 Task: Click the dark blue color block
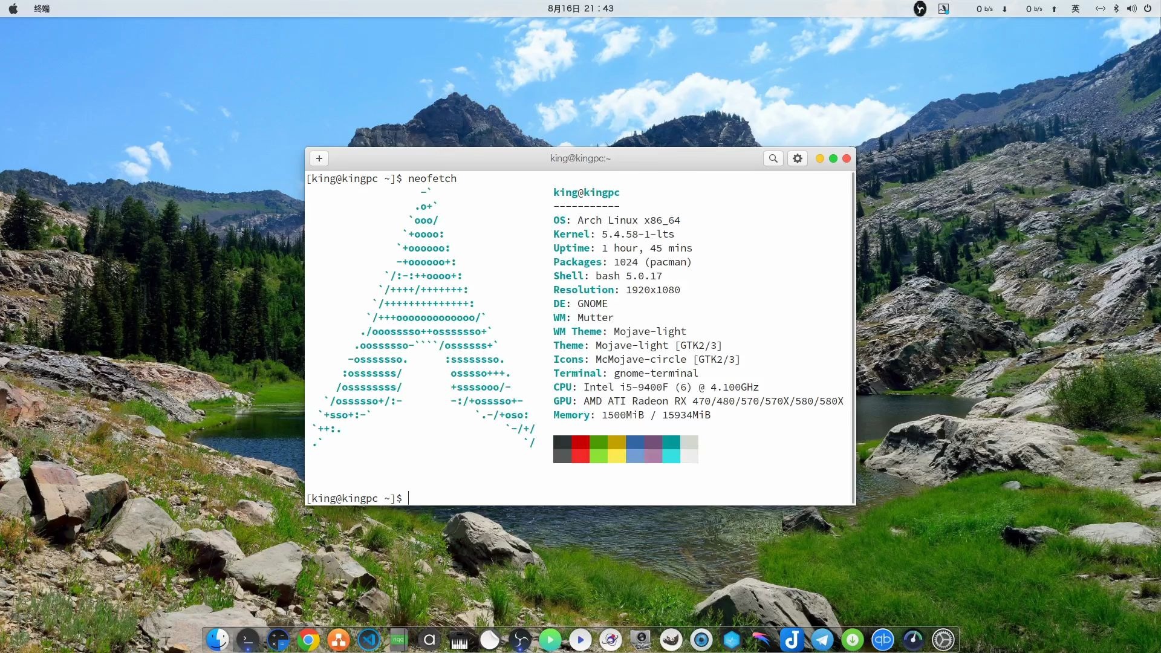[x=635, y=442]
